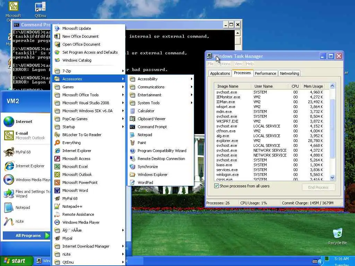Start the Program Compatibility Wizard
The width and height of the screenshot is (355, 266).
(161, 151)
